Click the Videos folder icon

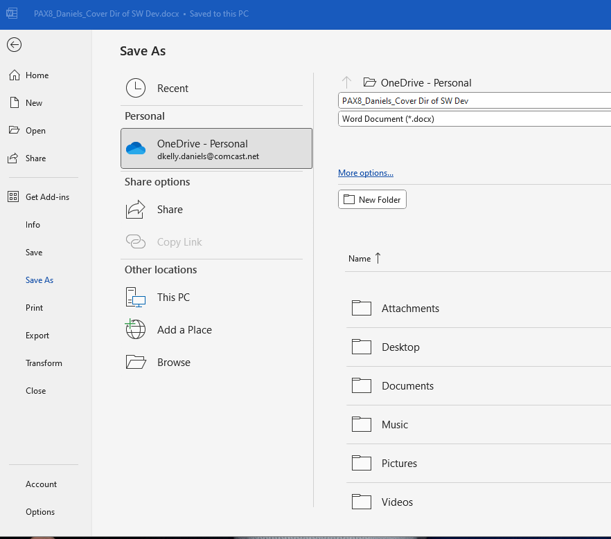(x=361, y=502)
